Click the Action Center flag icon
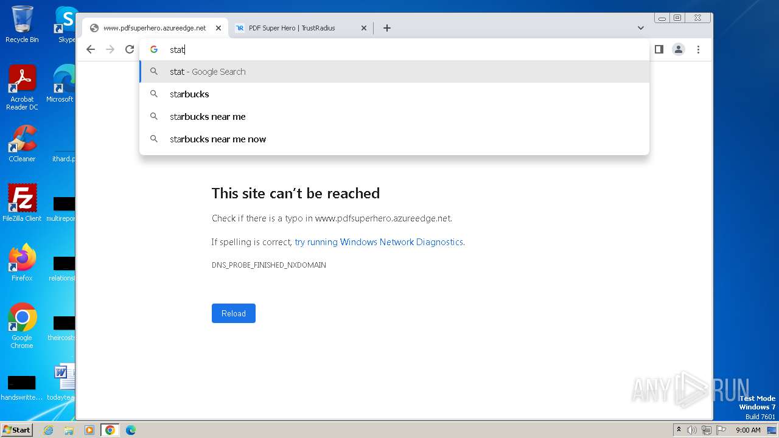The image size is (779, 438). [722, 430]
